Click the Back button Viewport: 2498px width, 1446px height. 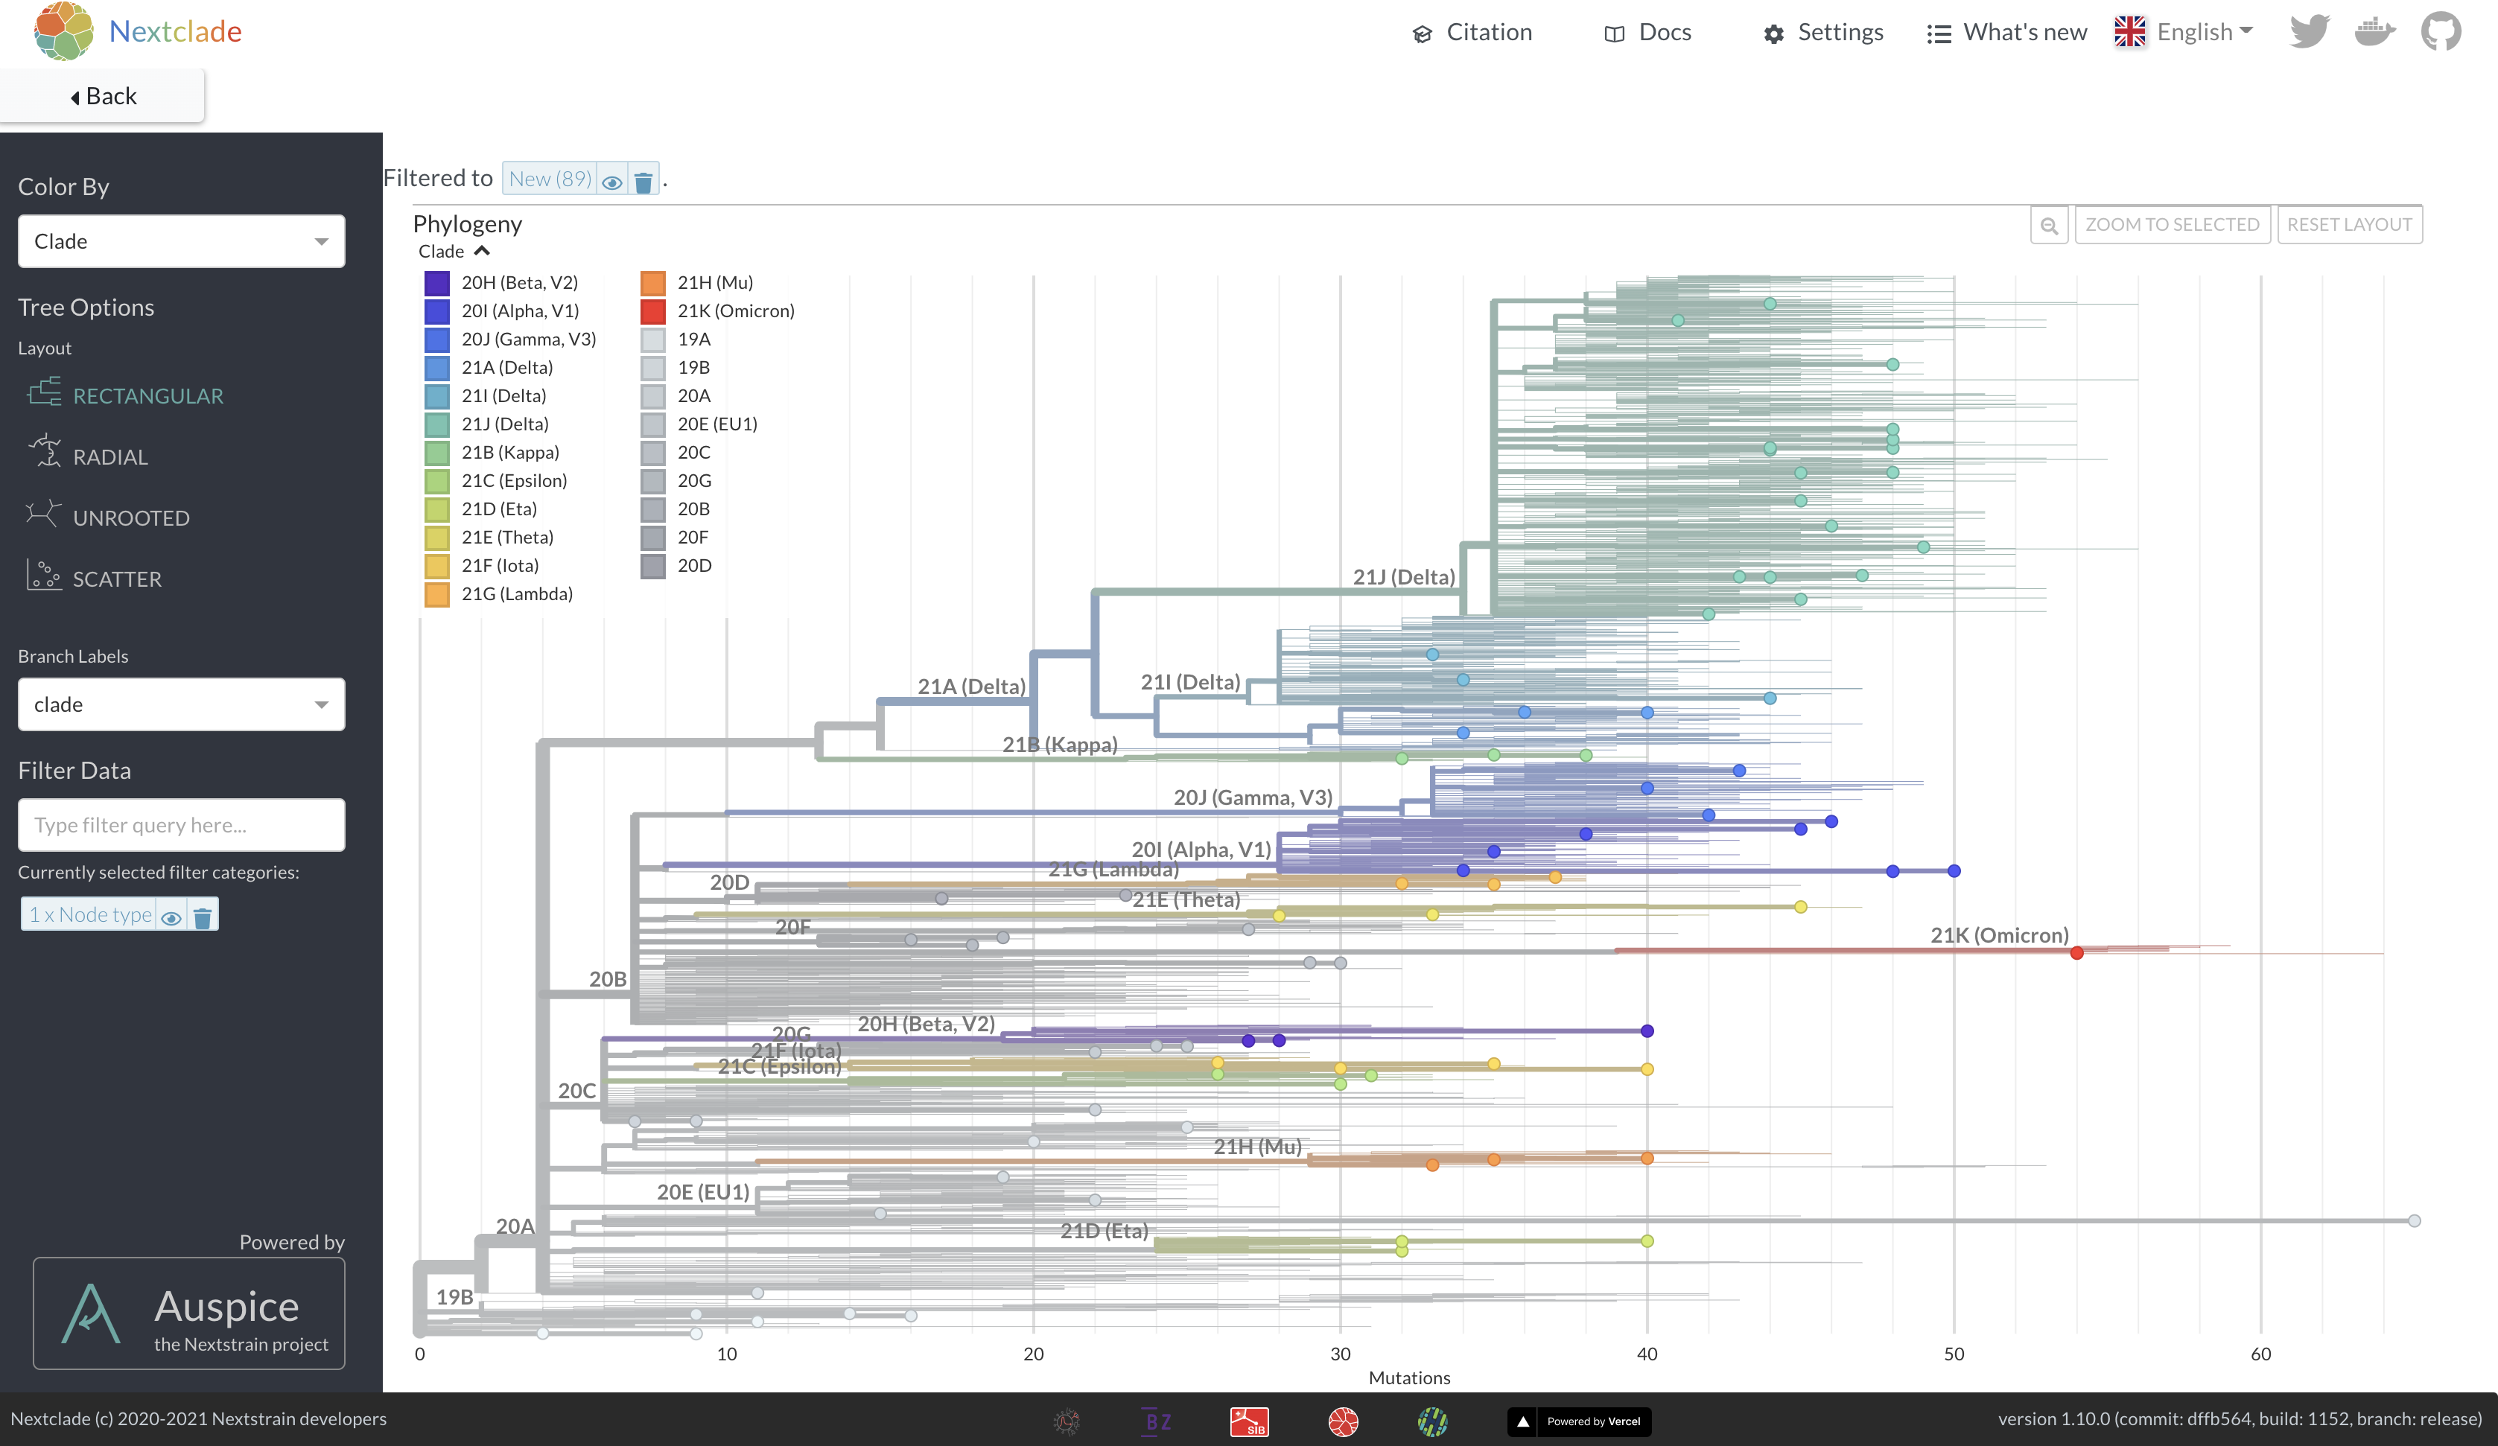click(x=102, y=95)
